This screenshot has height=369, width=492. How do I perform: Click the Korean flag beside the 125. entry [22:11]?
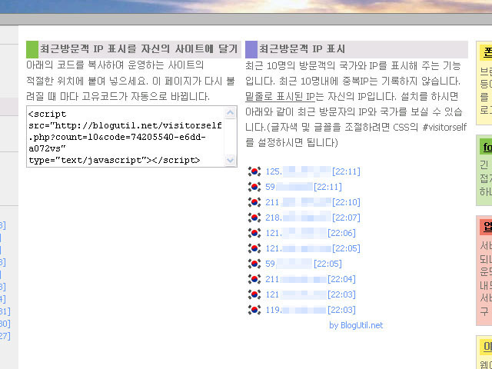(254, 171)
